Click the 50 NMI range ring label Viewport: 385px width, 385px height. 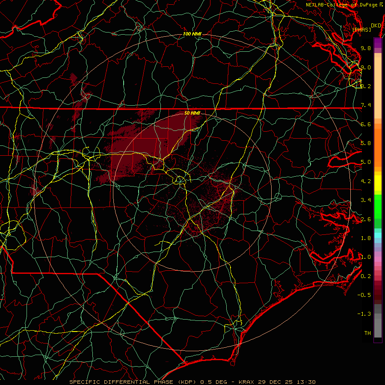coord(192,113)
